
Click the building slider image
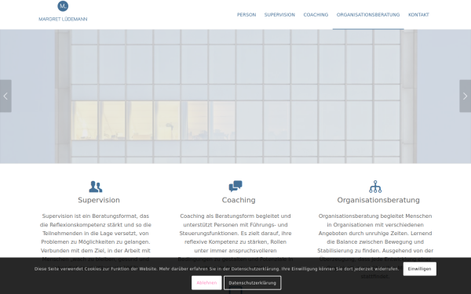[235, 96]
